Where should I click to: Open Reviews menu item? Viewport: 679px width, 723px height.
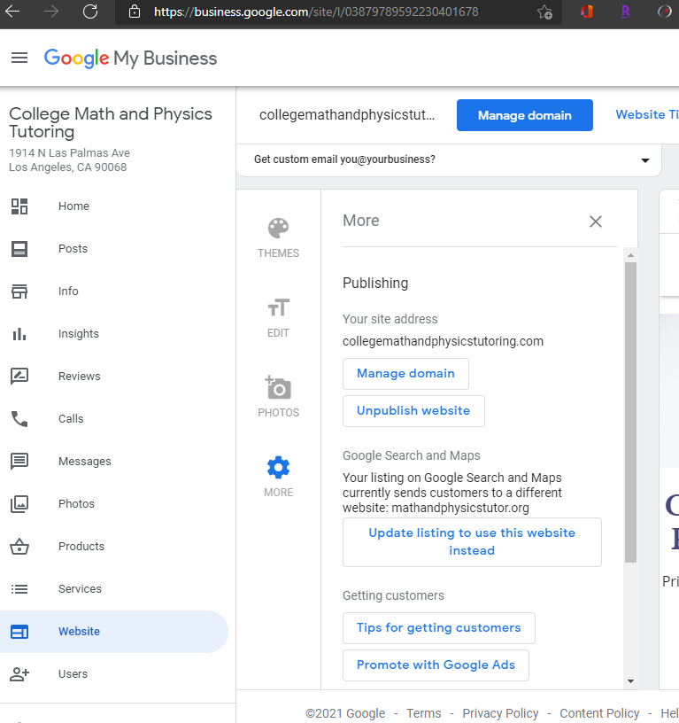[x=80, y=377]
